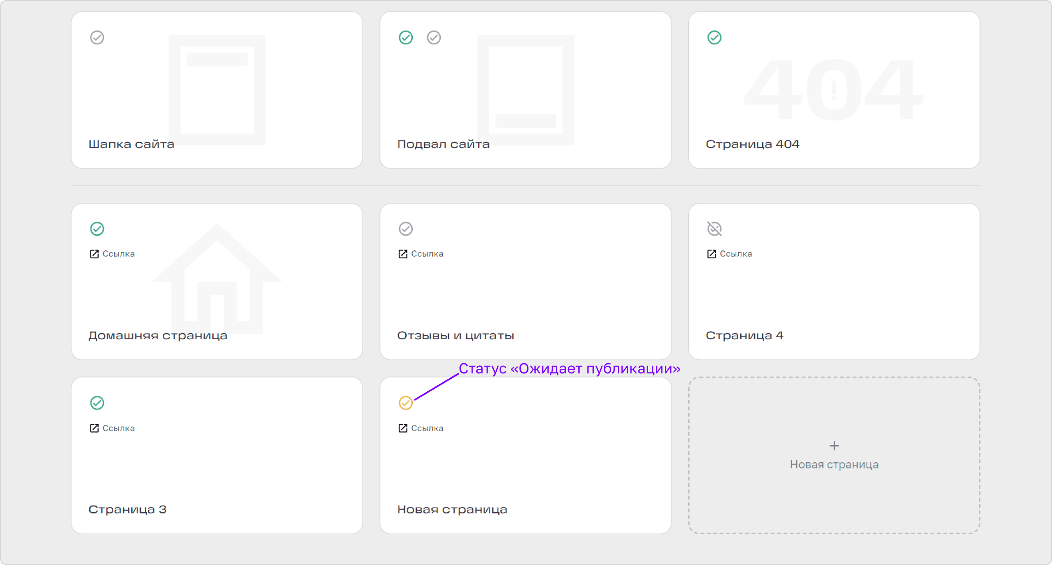Click external link icon on Страница 4 card

pyautogui.click(x=712, y=254)
